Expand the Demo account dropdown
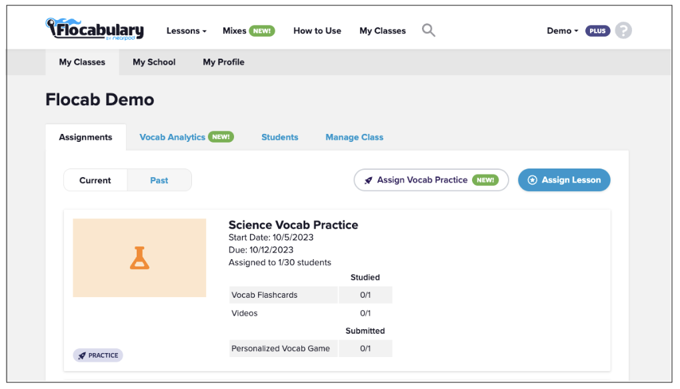This screenshot has width=680, height=389. [x=563, y=31]
